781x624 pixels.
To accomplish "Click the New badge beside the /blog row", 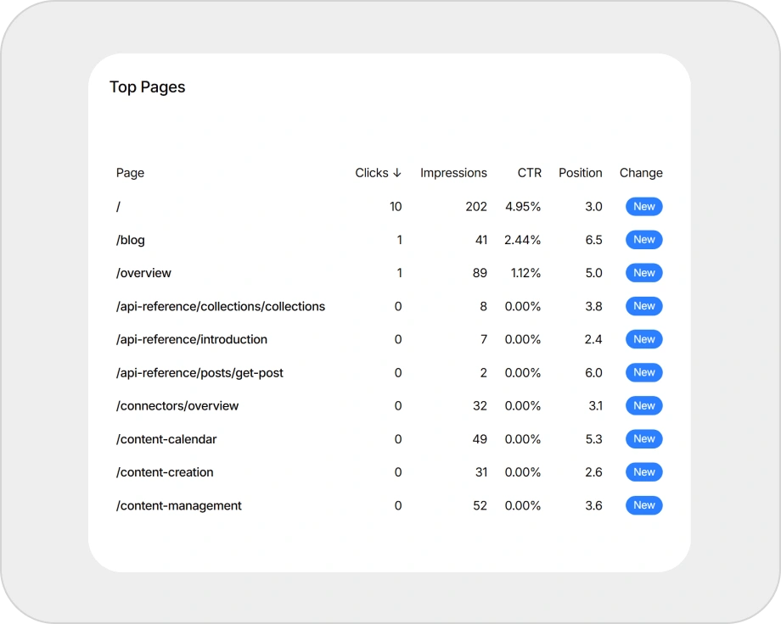I will click(x=643, y=240).
